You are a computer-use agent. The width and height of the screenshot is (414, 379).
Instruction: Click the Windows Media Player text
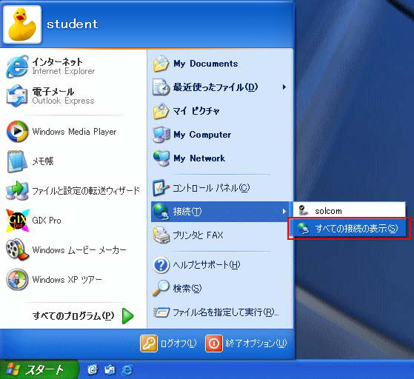(74, 132)
